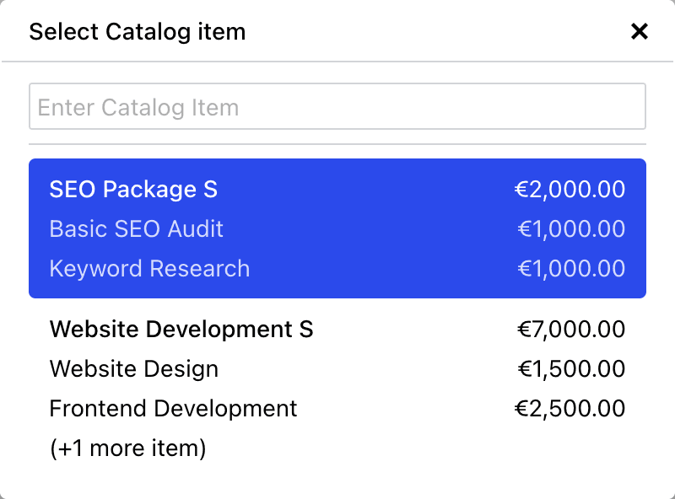Click the Keyword Research line item
Image resolution: width=675 pixels, height=499 pixels.
[149, 269]
